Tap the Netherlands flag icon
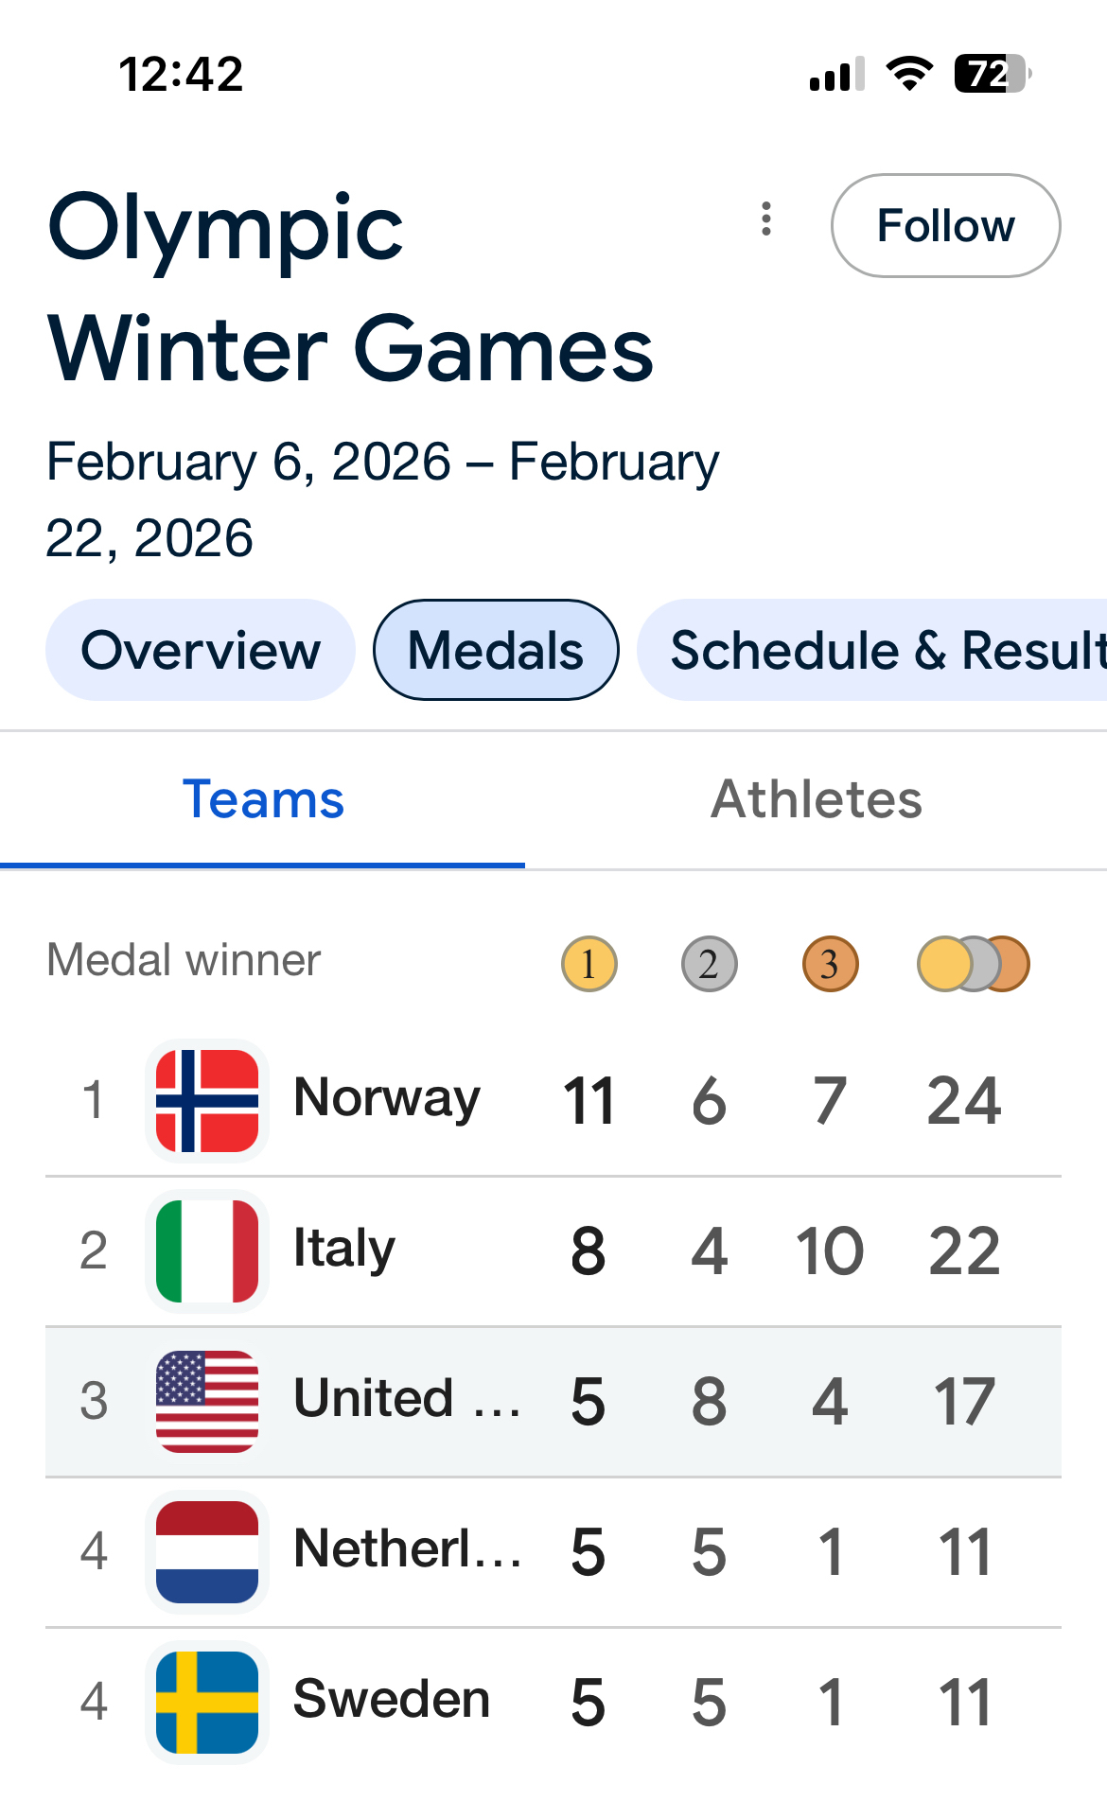 click(x=207, y=1551)
